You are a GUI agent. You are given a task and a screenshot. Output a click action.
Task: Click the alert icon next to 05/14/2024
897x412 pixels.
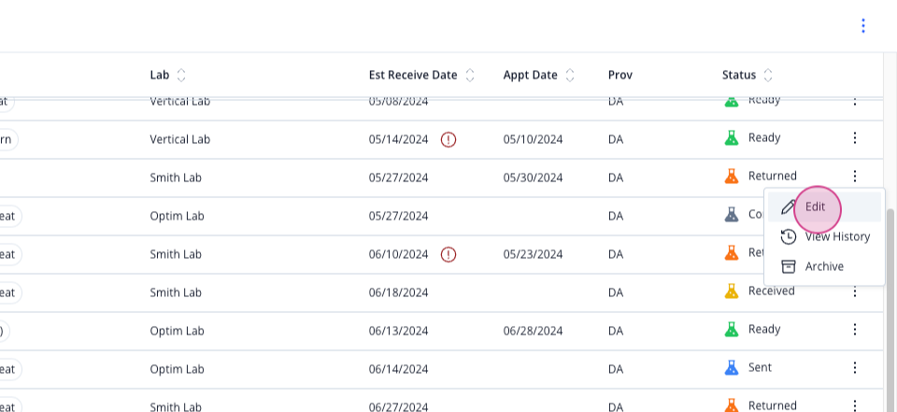click(x=448, y=139)
